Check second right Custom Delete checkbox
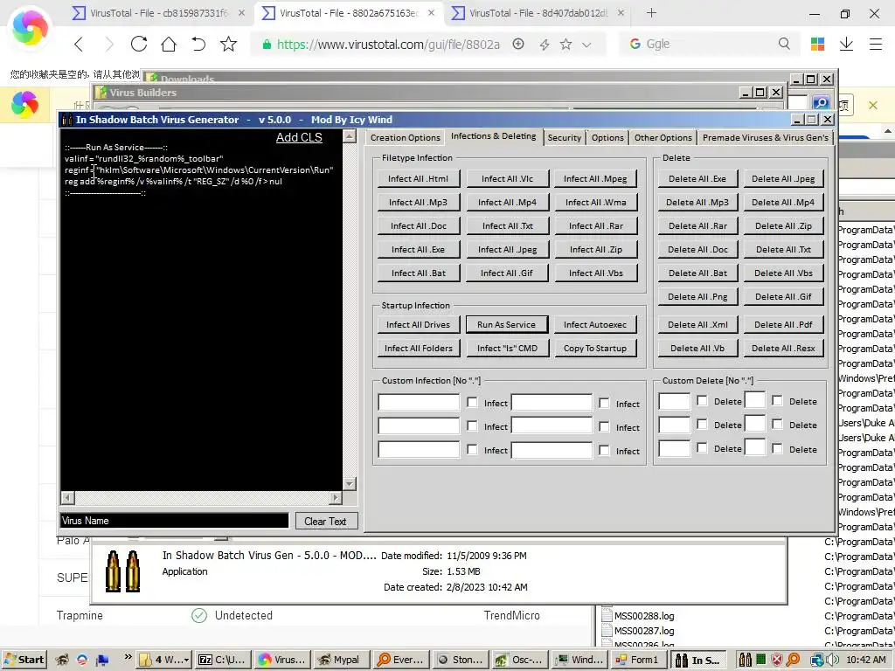Viewport: 895px width, 671px height. 777,424
